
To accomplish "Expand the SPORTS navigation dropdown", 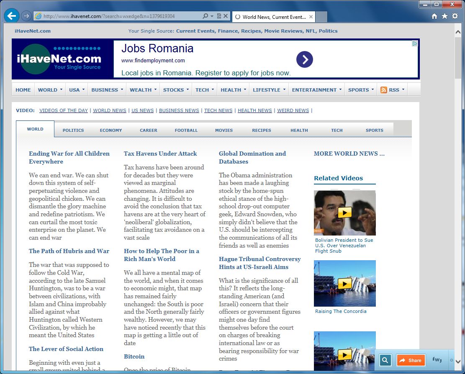I will tap(361, 90).
